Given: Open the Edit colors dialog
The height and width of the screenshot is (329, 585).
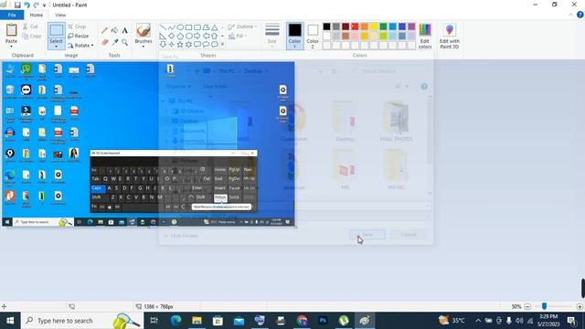Looking at the screenshot, I should tap(424, 37).
